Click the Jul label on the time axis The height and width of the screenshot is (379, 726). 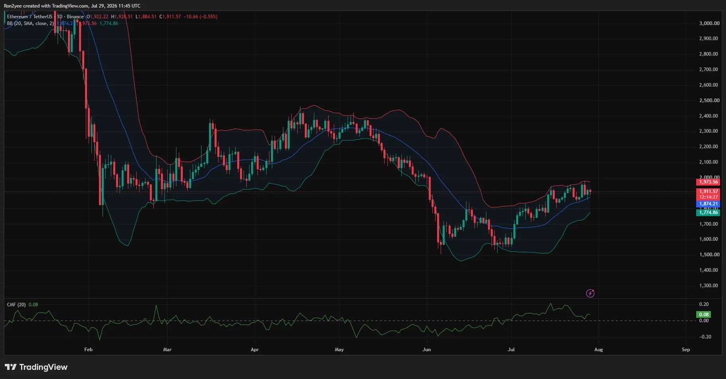(511, 350)
